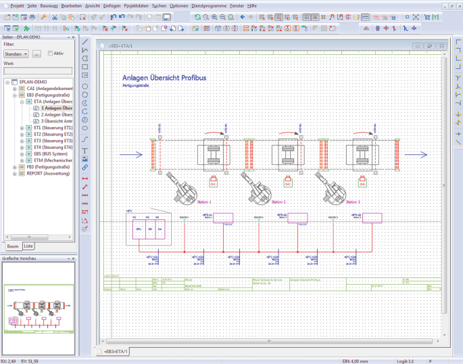Click the ellipsis button next to Filter
This screenshot has height=364, width=463.
(36, 53)
